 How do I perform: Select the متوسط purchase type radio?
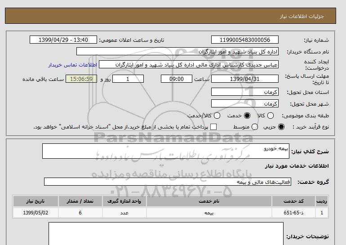click(x=255, y=127)
